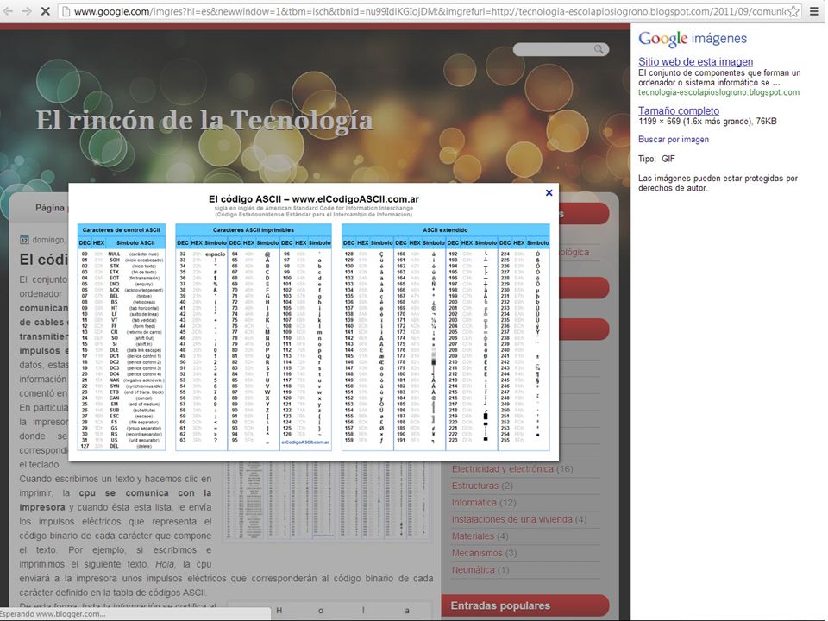Click the 'Tipo: GIF' text

pos(656,159)
